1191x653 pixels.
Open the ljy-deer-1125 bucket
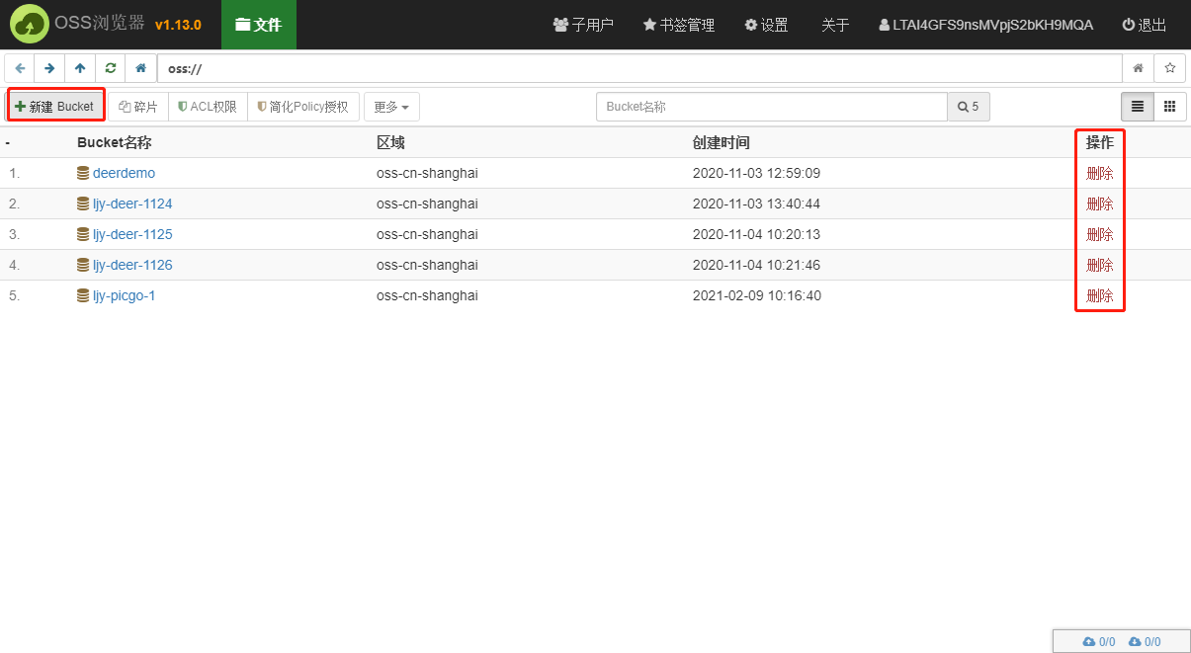(132, 234)
